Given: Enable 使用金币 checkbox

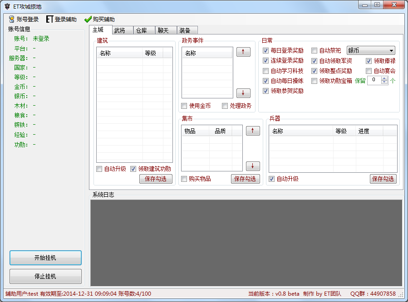Looking at the screenshot, I should point(184,106).
